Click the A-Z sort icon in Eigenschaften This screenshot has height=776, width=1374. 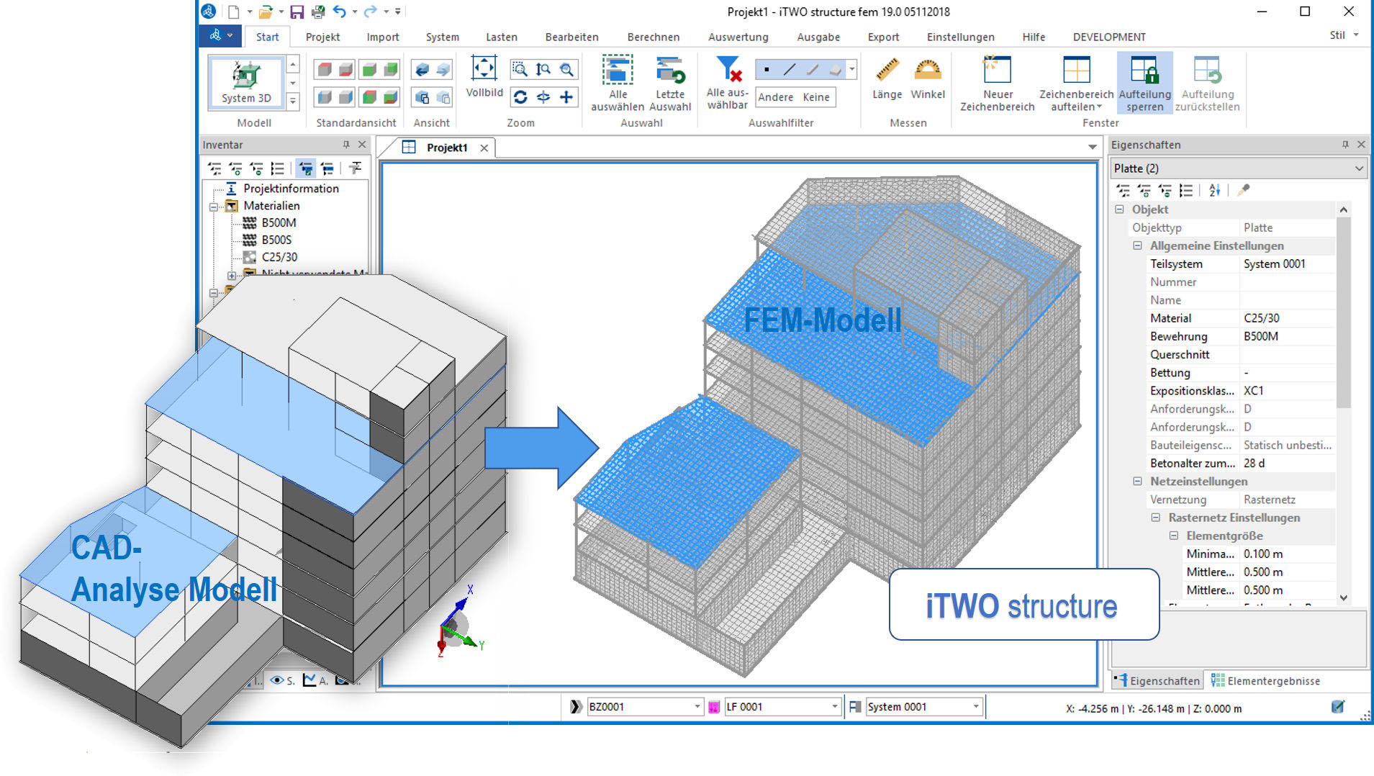pos(1215,190)
